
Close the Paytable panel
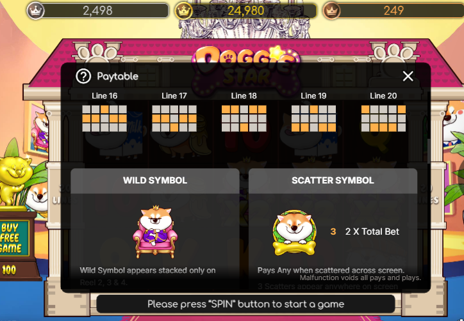(408, 76)
